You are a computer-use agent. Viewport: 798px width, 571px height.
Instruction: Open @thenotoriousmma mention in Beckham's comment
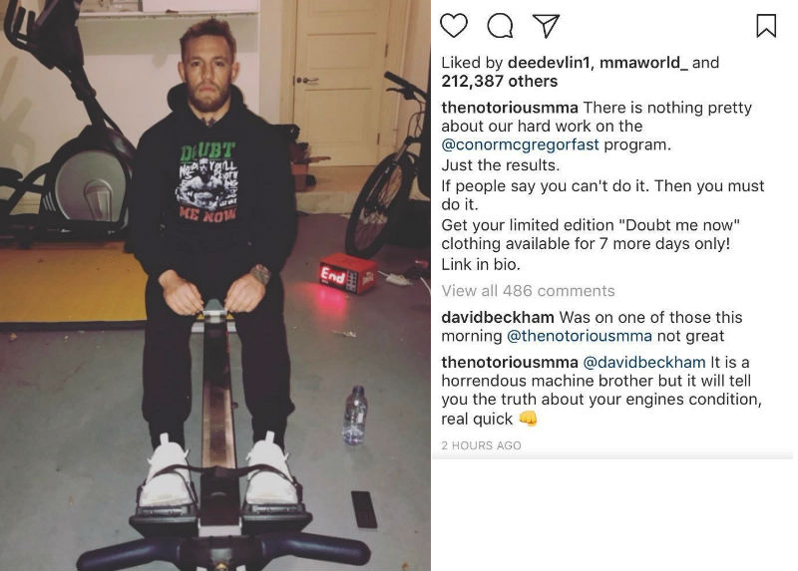click(580, 336)
